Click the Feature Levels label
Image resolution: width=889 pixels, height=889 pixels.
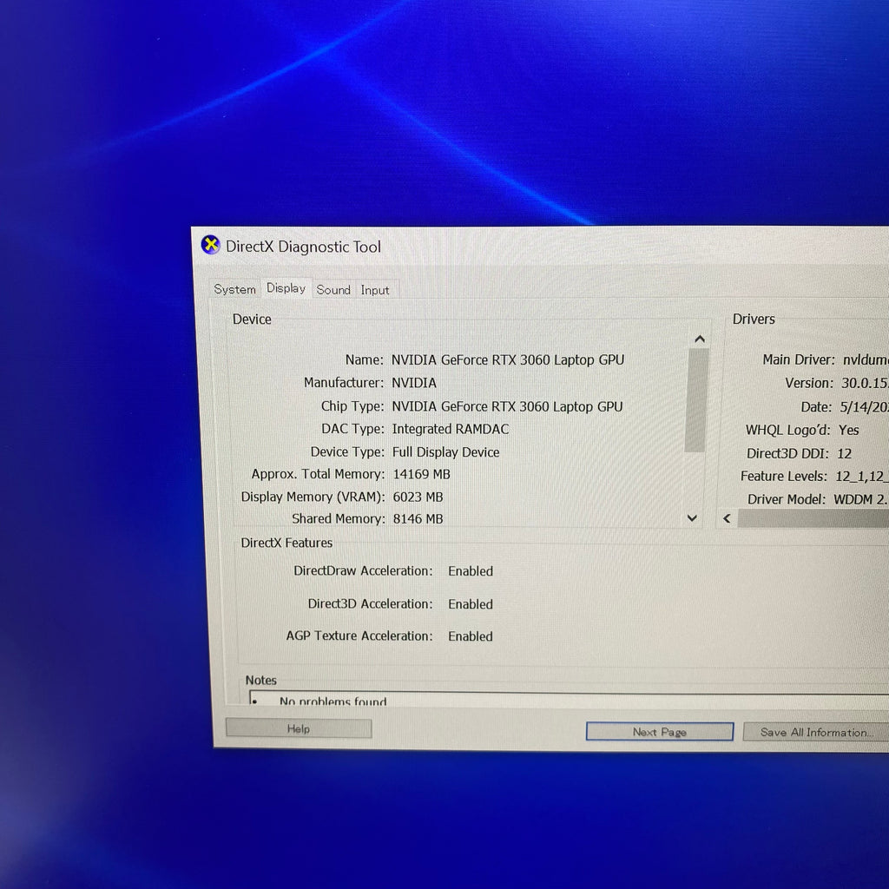tap(784, 477)
